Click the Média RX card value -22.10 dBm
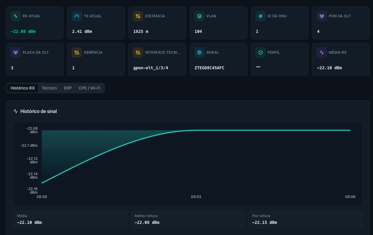373x235 pixels. coord(329,68)
